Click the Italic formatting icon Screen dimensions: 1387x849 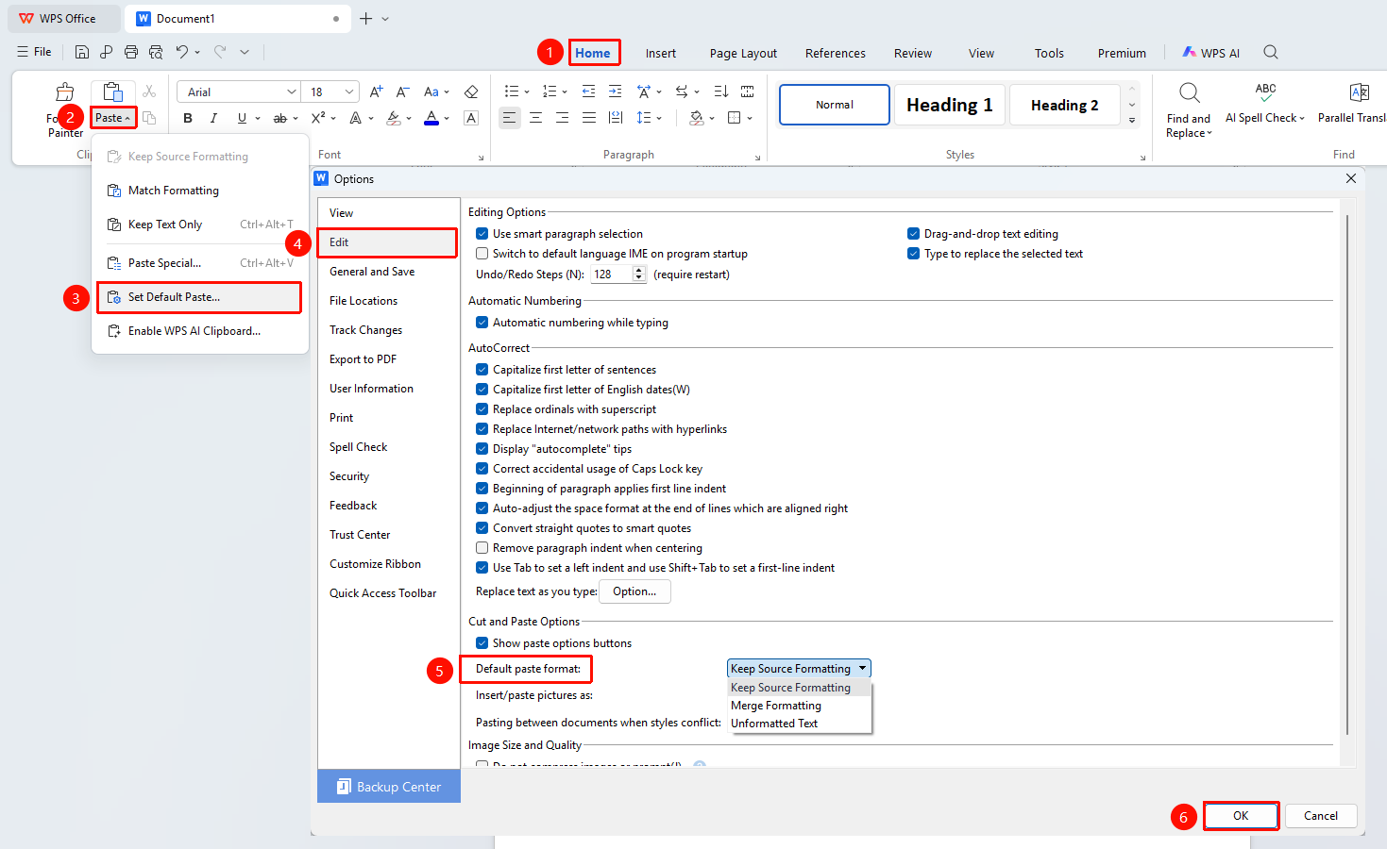(213, 118)
